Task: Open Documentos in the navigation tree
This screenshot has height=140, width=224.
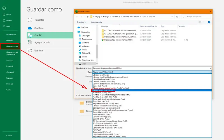Action: [x=85, y=39]
